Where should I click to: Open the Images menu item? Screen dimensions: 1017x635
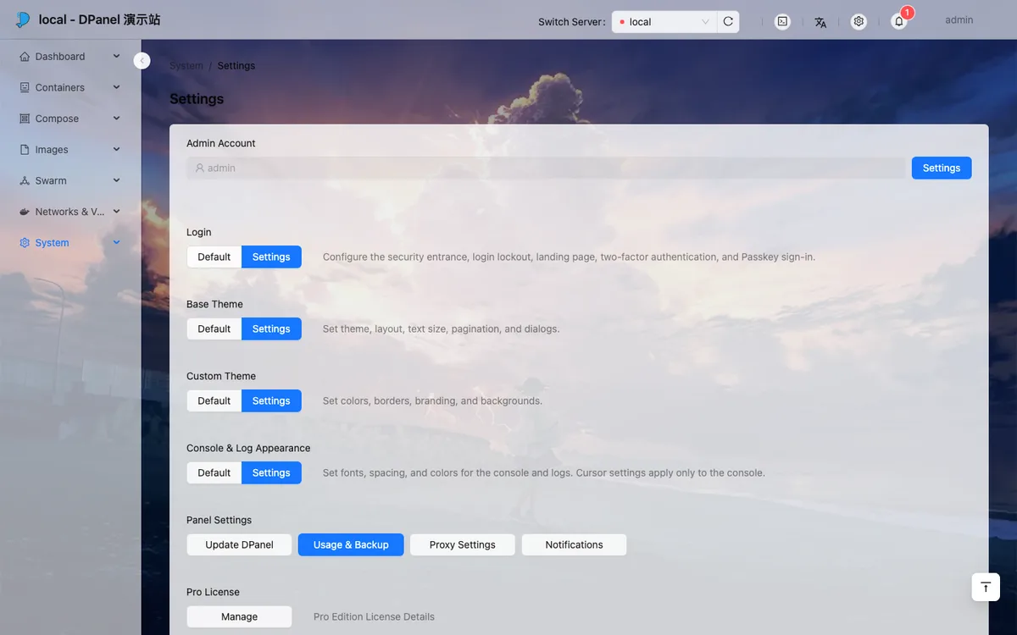point(70,150)
